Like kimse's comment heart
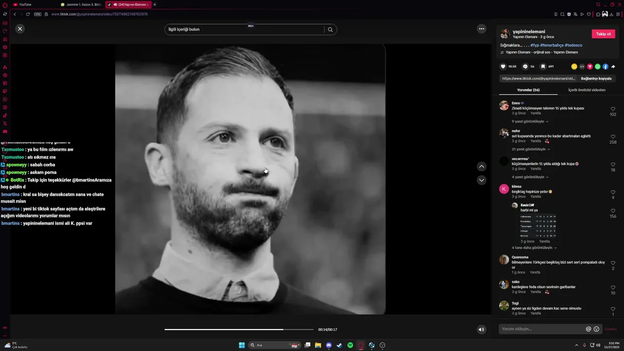The height and width of the screenshot is (351, 624). pyautogui.click(x=613, y=193)
